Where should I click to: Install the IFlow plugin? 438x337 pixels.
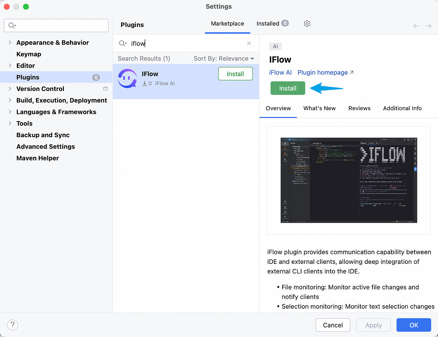point(288,88)
